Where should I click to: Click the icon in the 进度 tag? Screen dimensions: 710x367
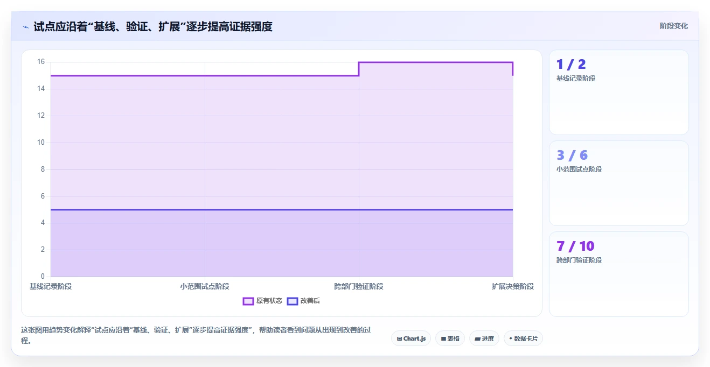point(477,339)
